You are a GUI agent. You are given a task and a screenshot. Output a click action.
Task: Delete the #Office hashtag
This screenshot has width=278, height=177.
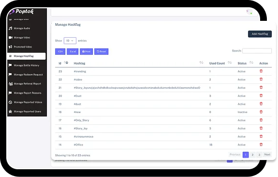click(261, 145)
